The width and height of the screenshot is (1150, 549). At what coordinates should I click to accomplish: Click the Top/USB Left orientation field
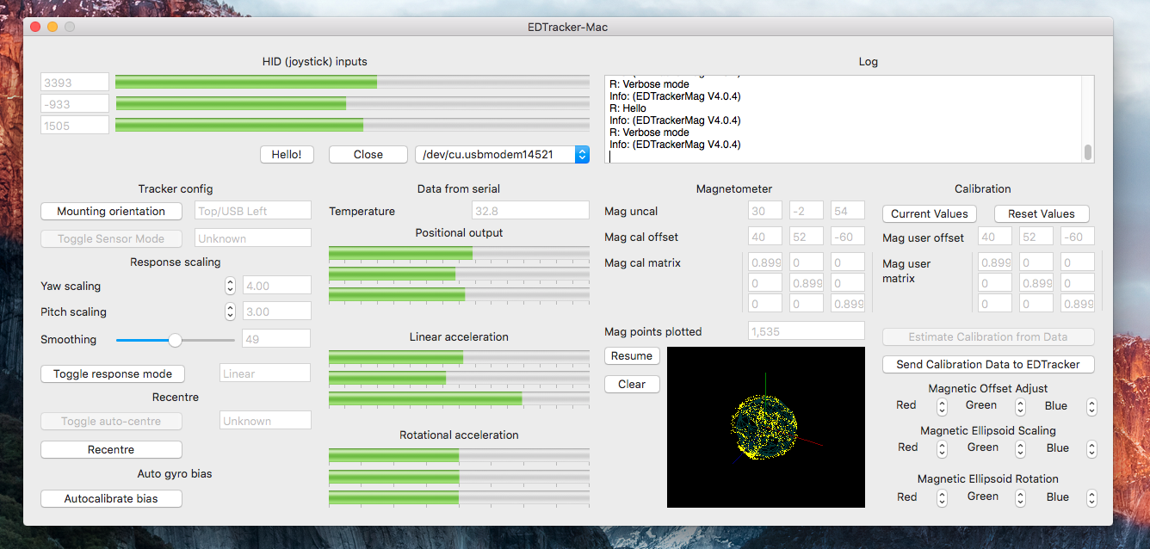pos(253,211)
